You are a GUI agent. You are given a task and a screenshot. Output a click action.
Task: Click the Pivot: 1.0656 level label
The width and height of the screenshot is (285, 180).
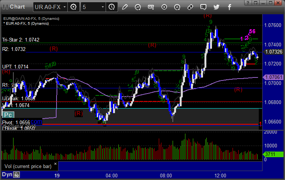(x=16, y=122)
